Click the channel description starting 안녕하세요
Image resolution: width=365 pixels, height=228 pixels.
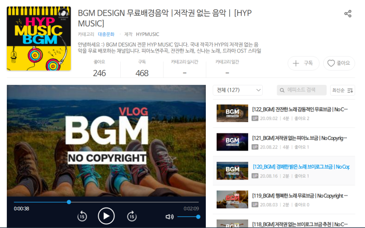(x=169, y=48)
